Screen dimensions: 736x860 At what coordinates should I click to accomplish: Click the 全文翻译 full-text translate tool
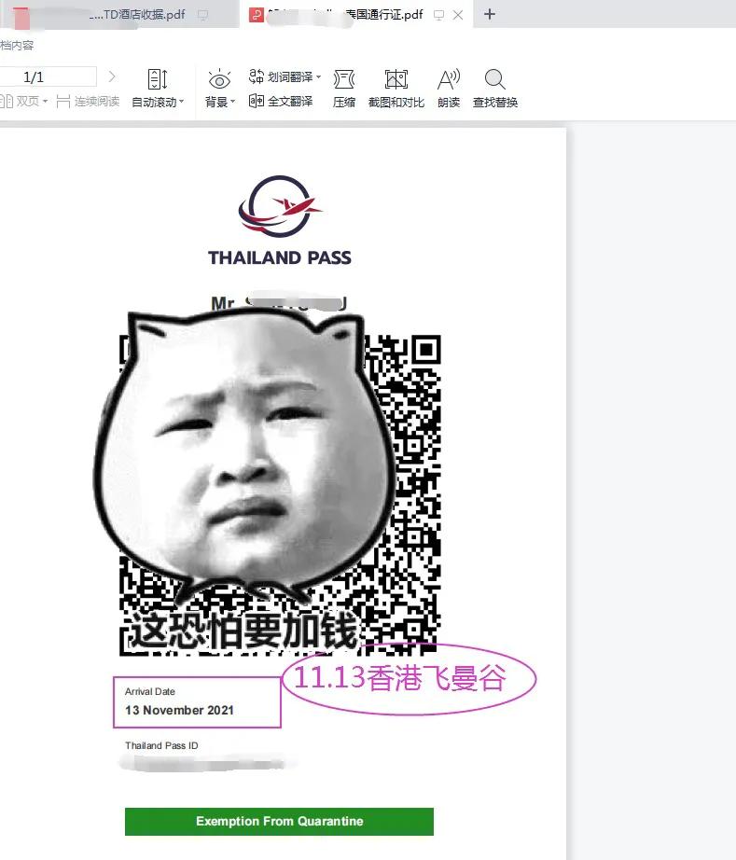pos(280,101)
